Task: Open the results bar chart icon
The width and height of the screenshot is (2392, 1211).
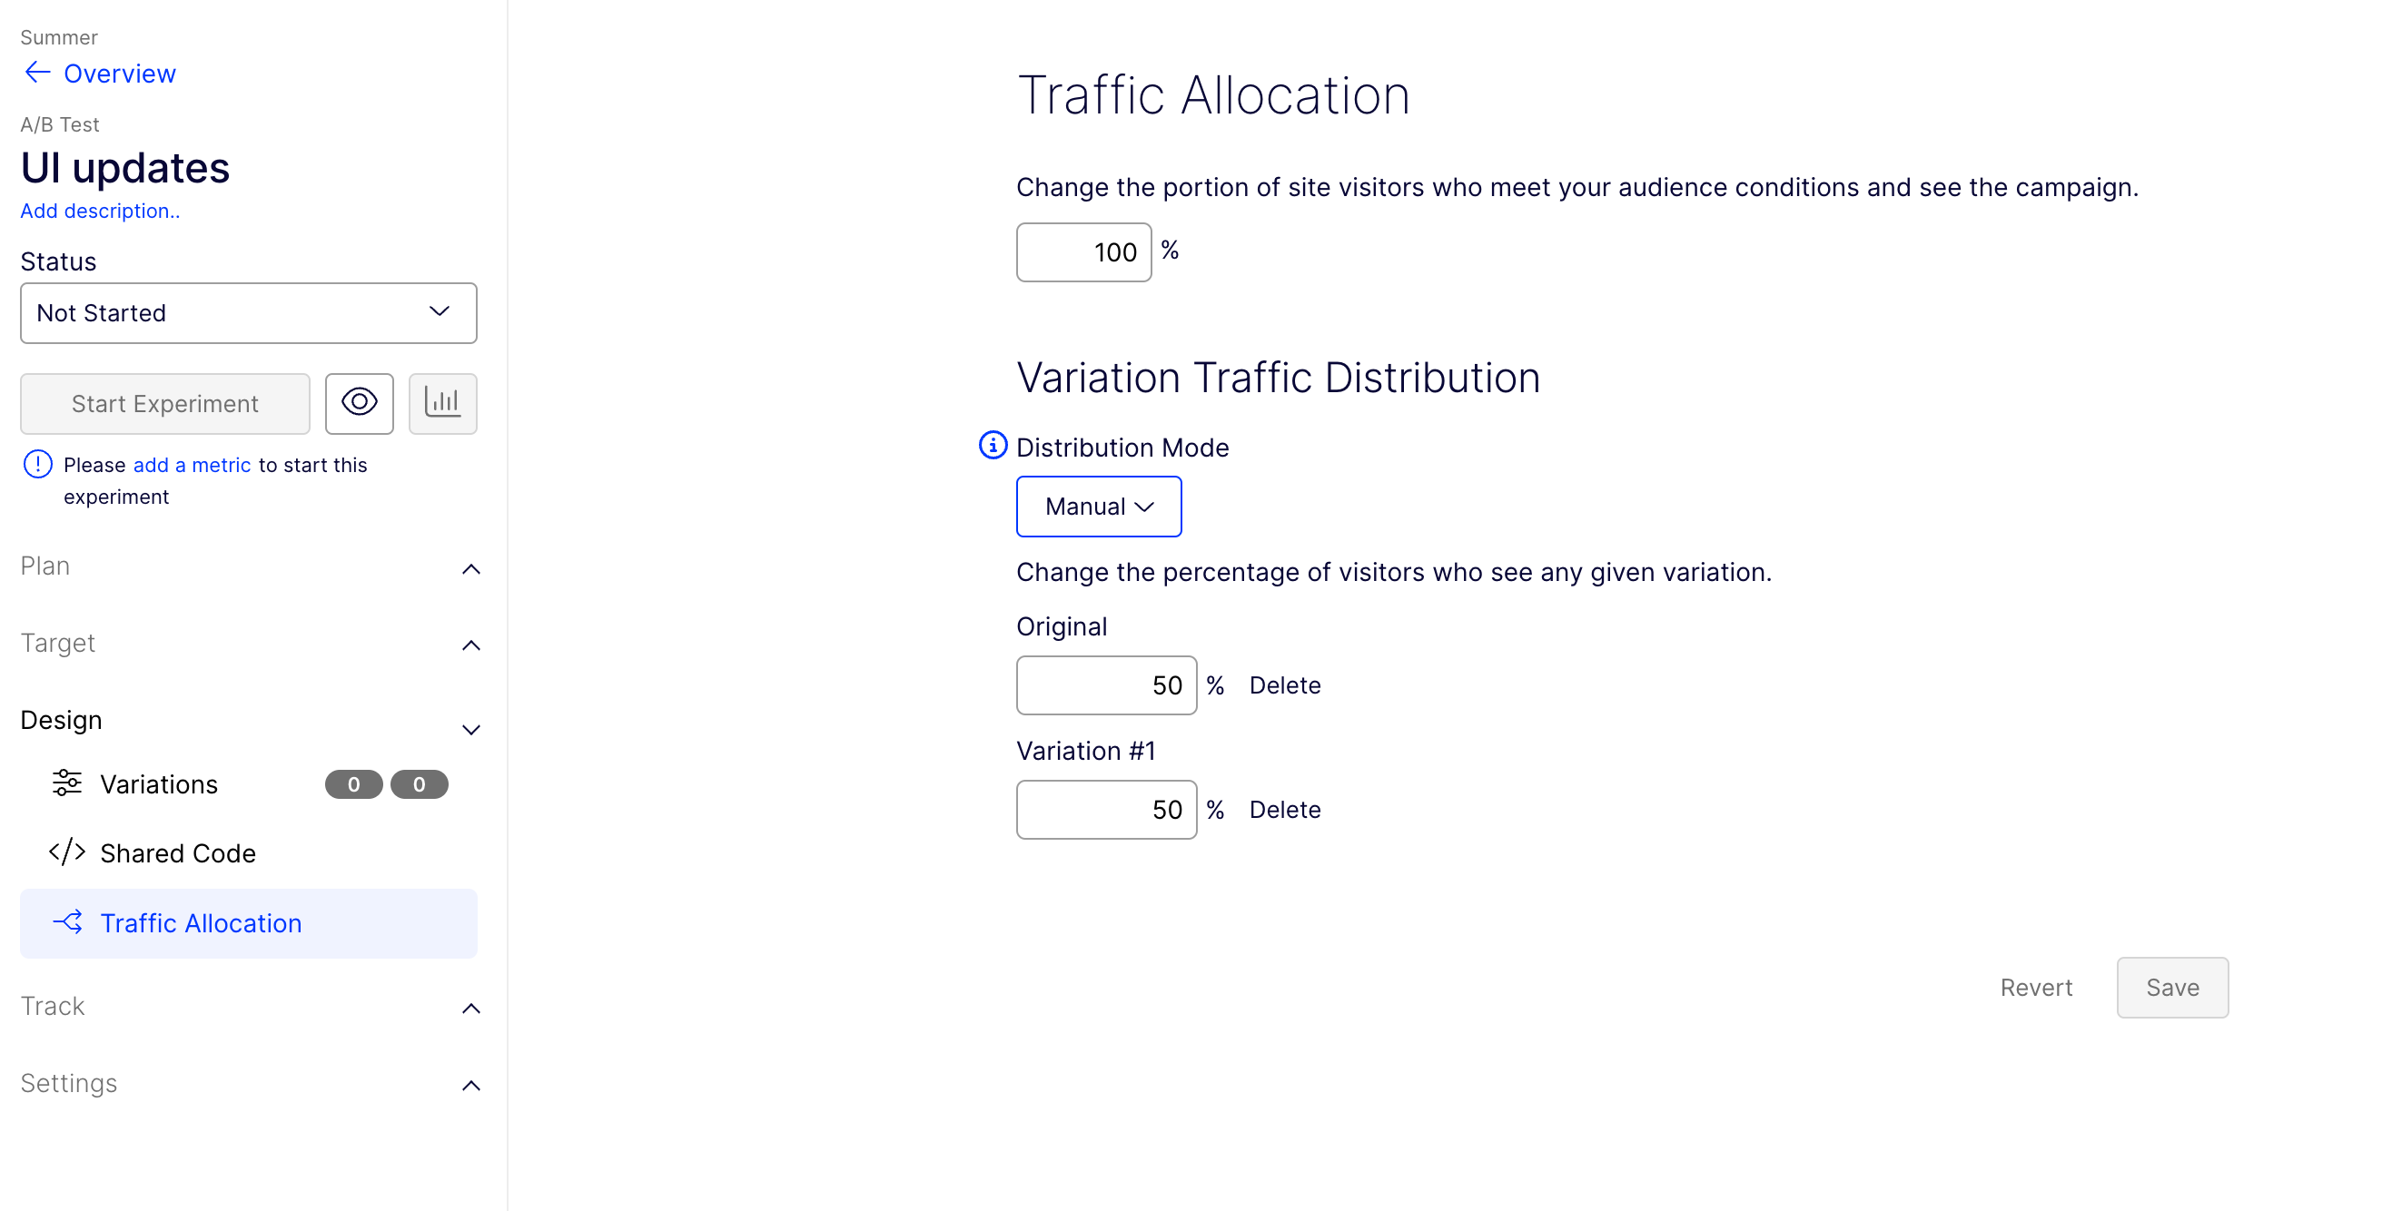Action: pyautogui.click(x=443, y=403)
